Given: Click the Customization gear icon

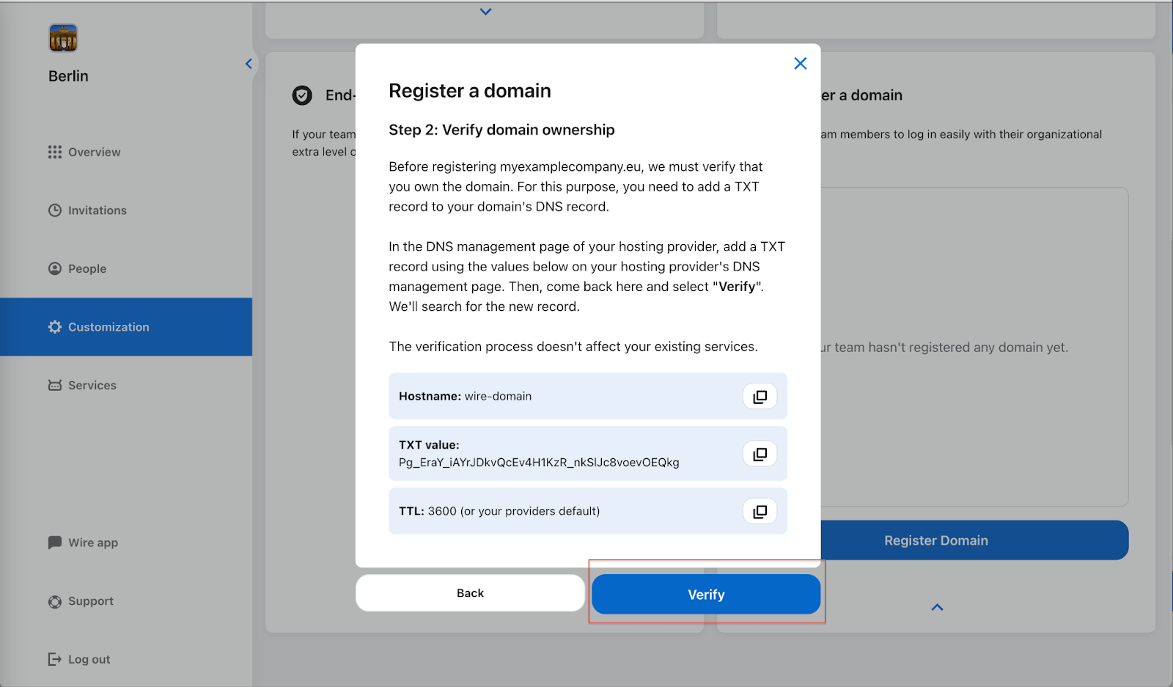Looking at the screenshot, I should [55, 327].
